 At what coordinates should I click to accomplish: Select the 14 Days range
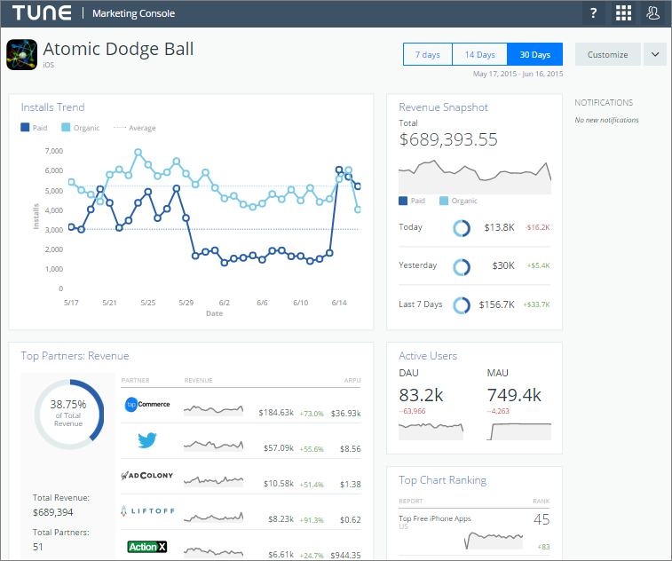(479, 54)
